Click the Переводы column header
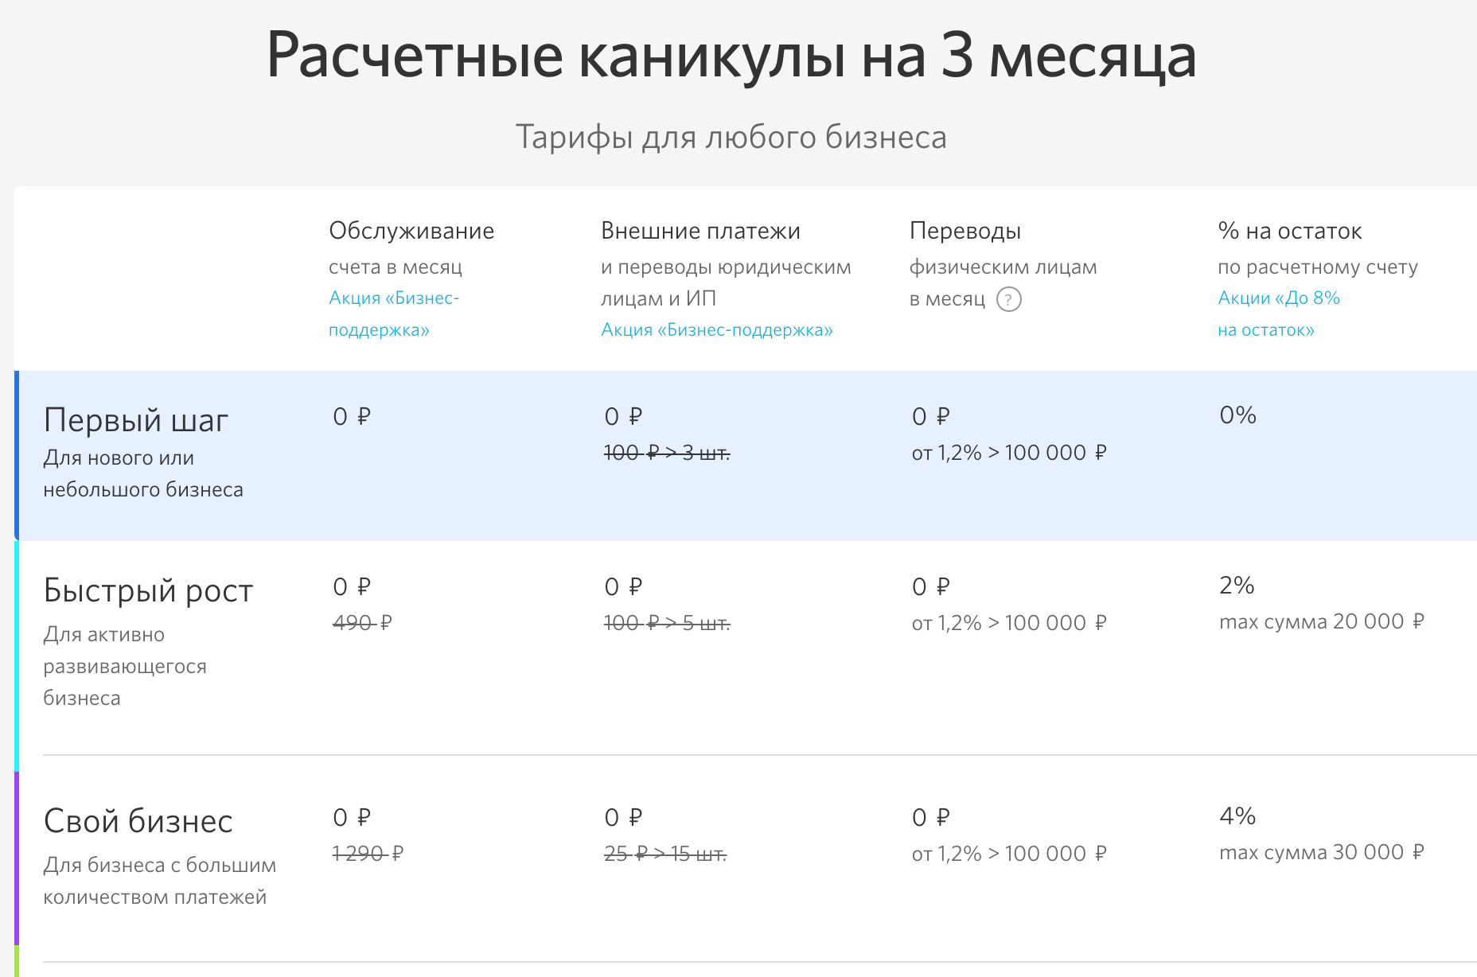The height and width of the screenshot is (977, 1477). [x=965, y=231]
